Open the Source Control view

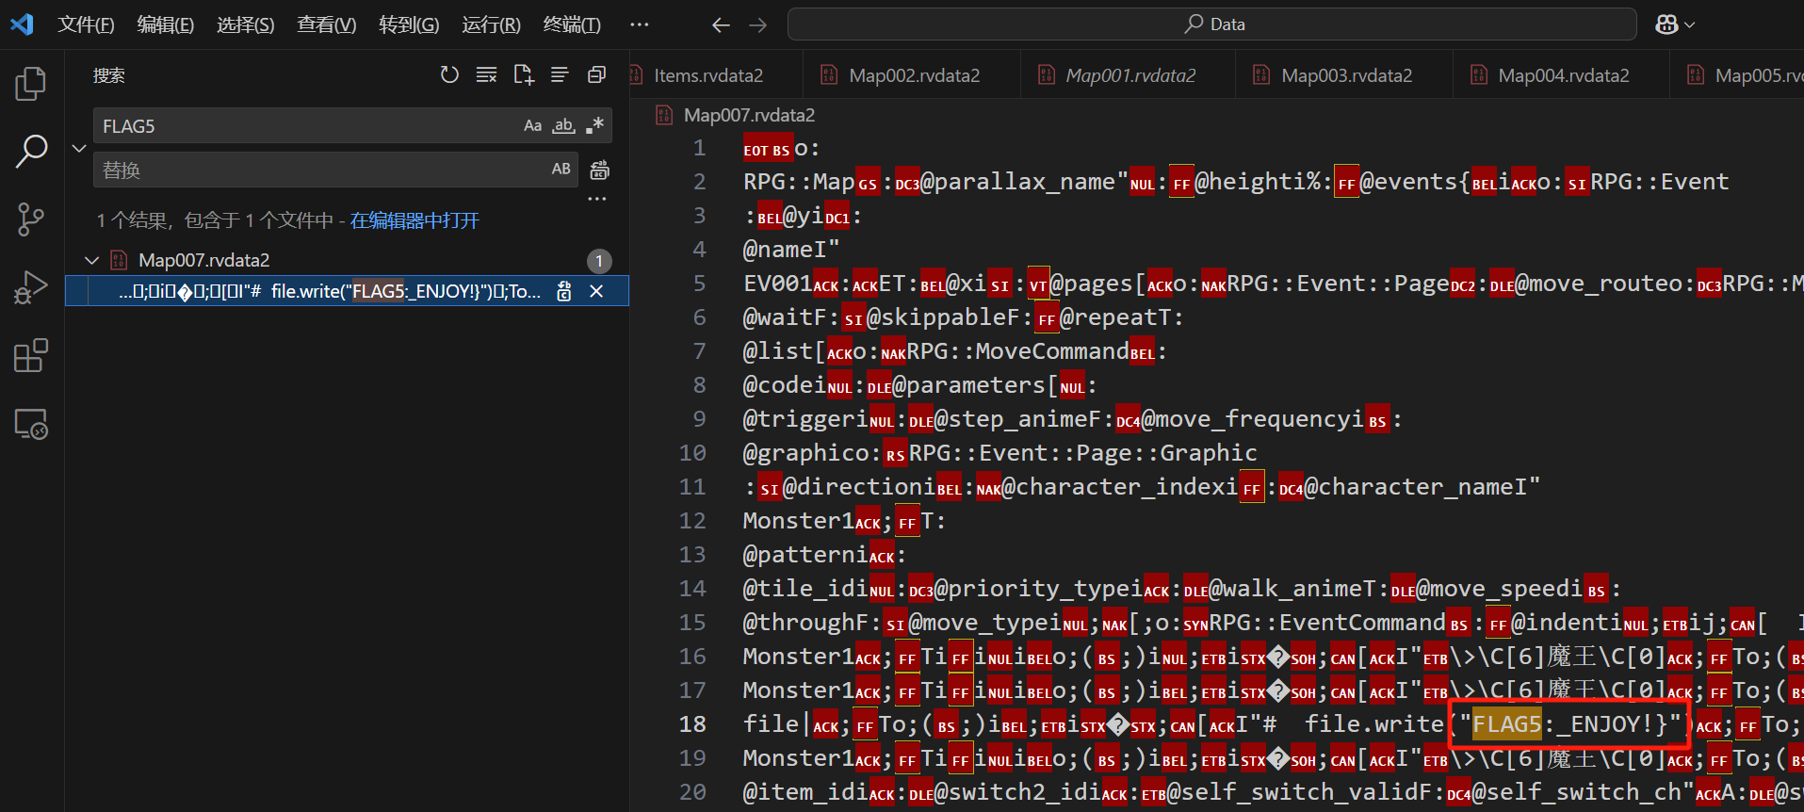click(30, 219)
